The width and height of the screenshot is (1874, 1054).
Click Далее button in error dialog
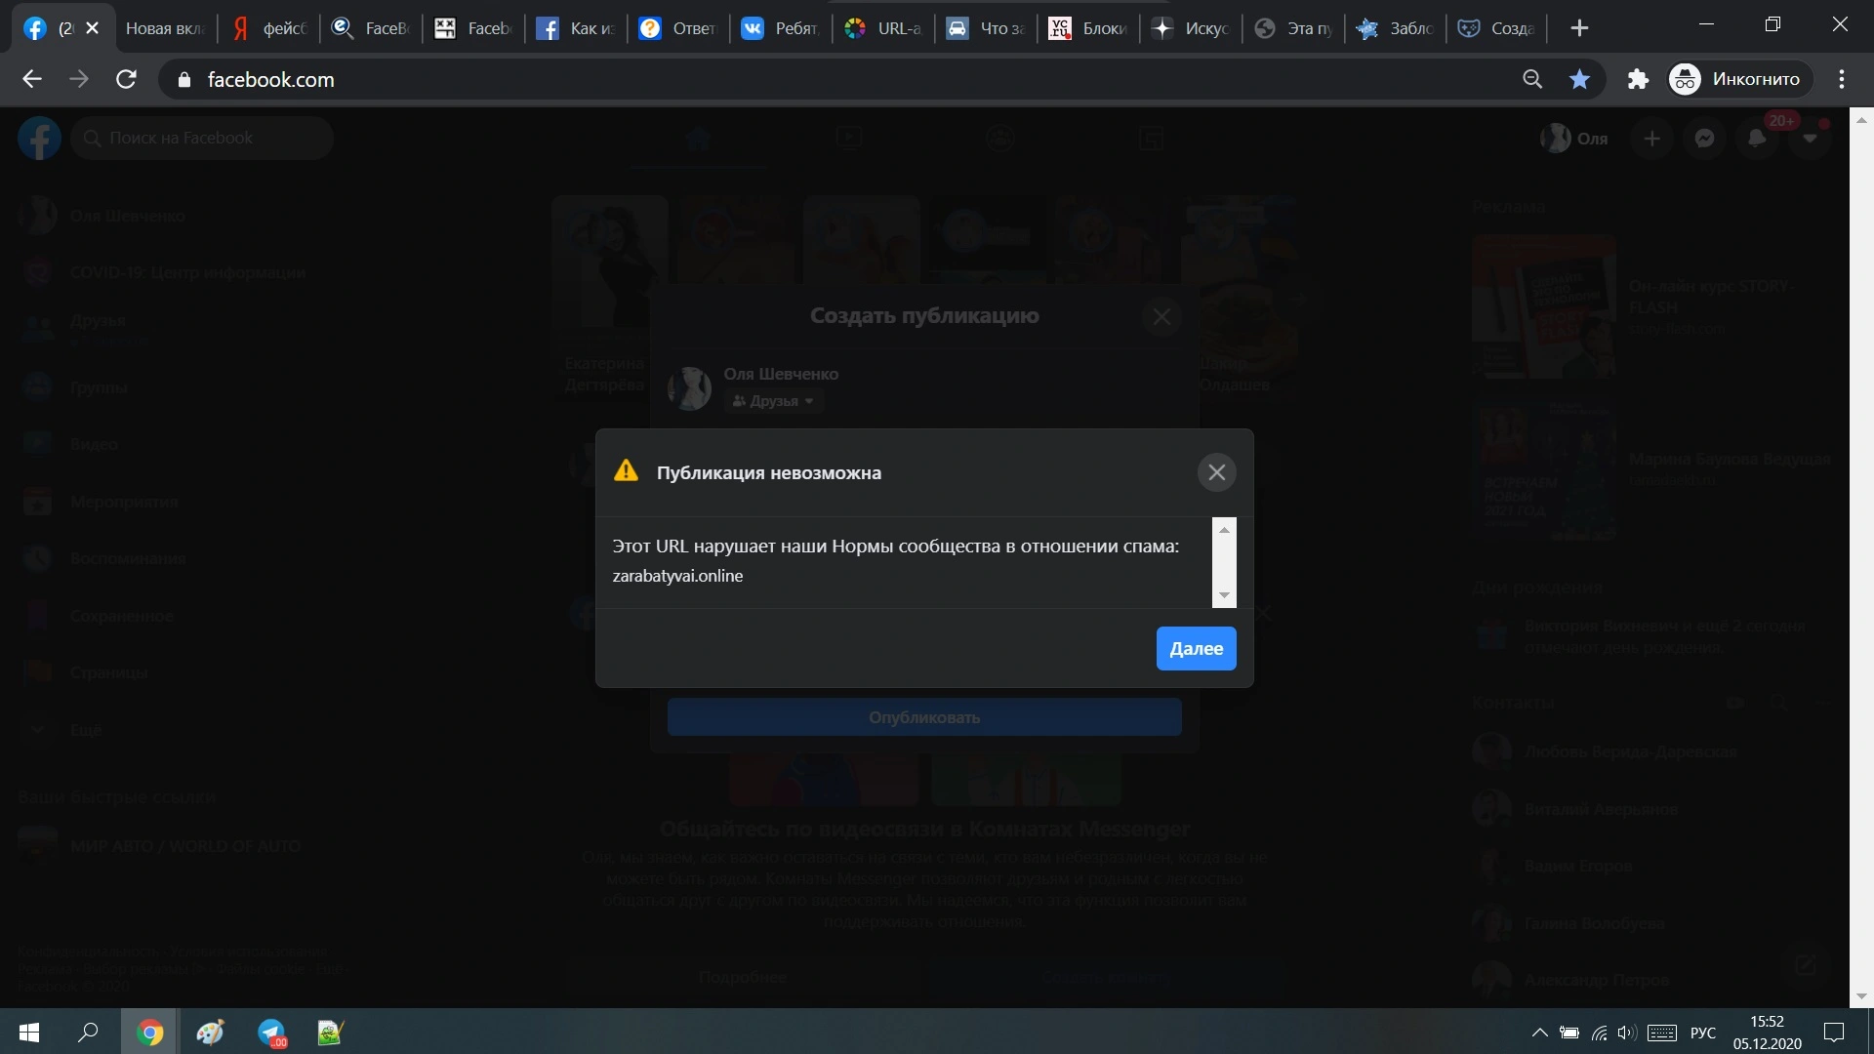(x=1196, y=649)
